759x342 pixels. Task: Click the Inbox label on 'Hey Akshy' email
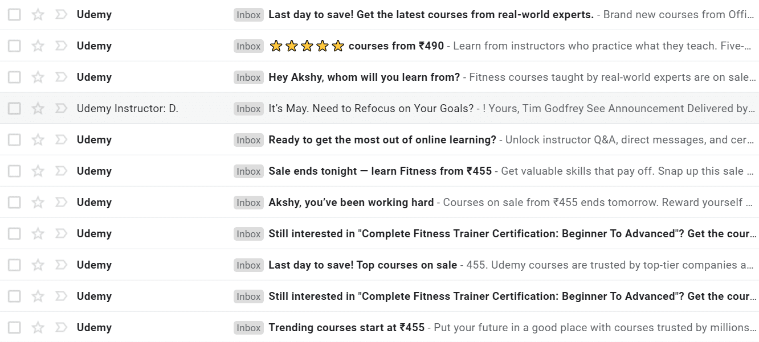248,77
